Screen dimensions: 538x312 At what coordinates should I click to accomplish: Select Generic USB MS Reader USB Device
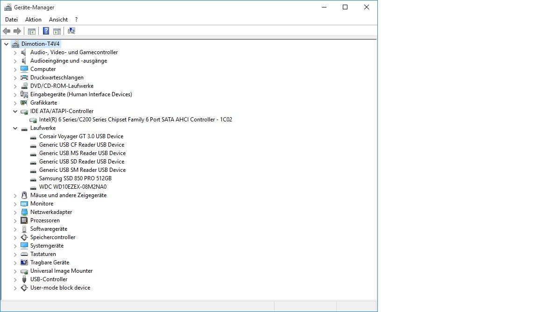pyautogui.click(x=82, y=153)
